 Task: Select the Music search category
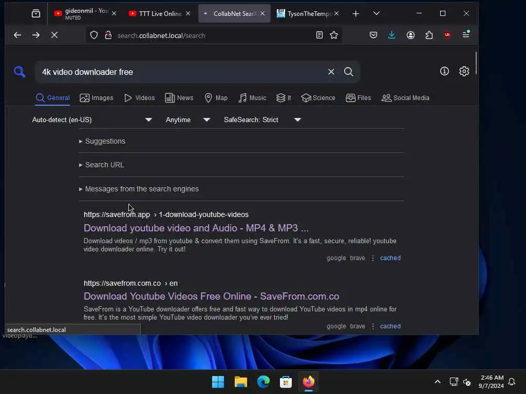[x=252, y=98]
